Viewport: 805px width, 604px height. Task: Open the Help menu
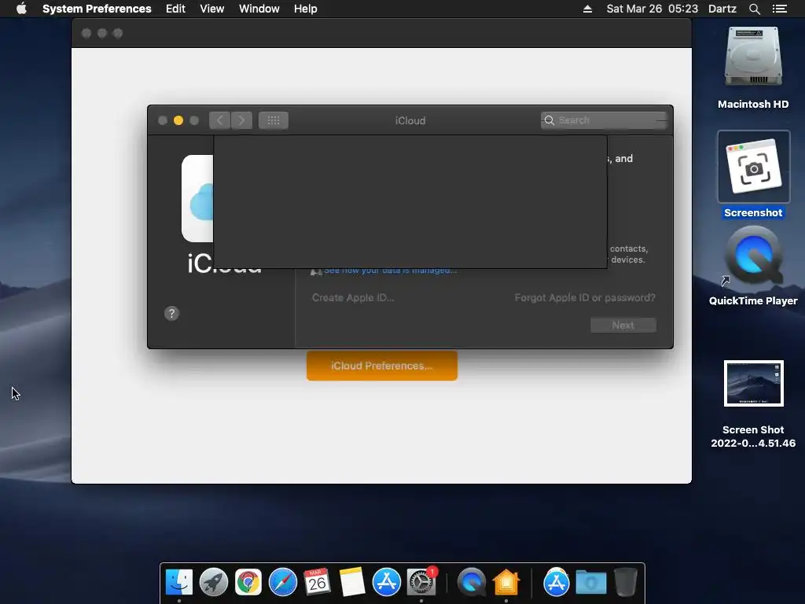(306, 9)
